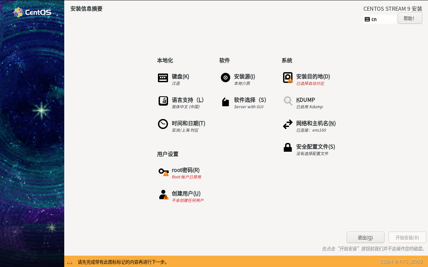Click the language support (语言支持) icon
428x267 pixels.
pos(163,101)
